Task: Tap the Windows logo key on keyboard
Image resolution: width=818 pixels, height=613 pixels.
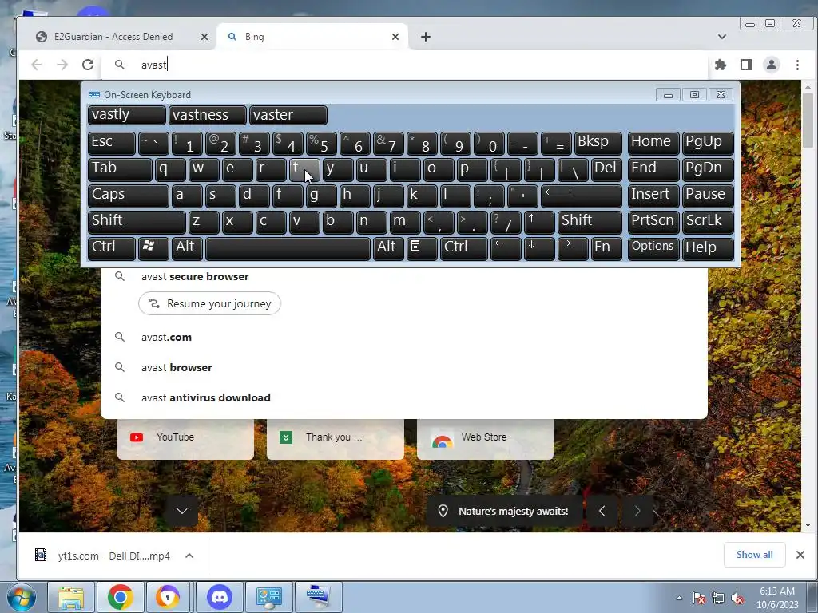Action: point(153,249)
